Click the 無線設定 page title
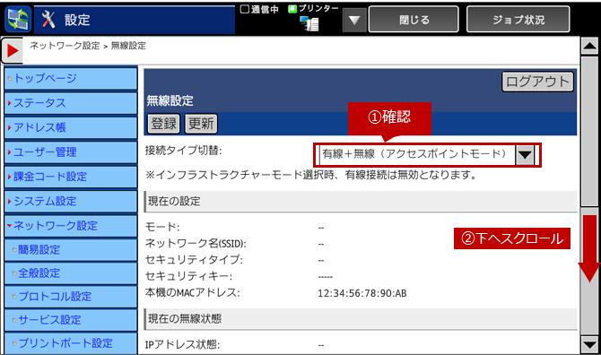The height and width of the screenshot is (355, 601). (x=170, y=100)
